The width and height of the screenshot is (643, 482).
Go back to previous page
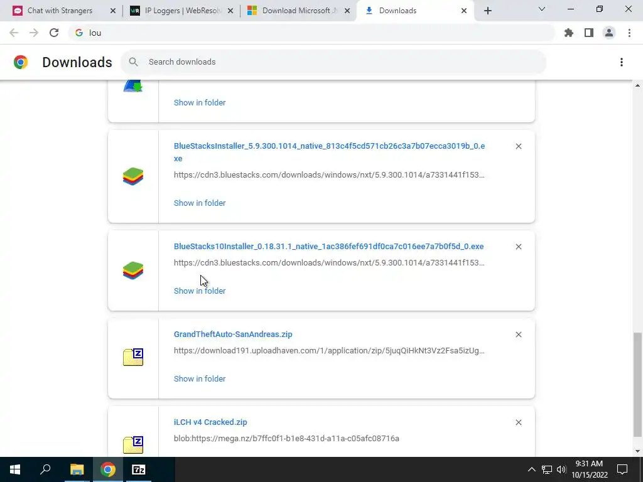[14, 33]
